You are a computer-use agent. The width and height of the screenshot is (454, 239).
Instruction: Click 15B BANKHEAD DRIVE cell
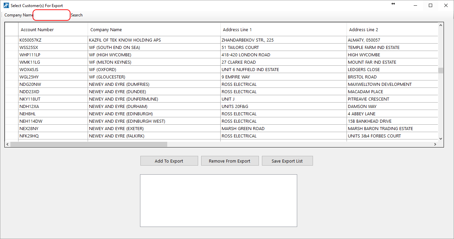(392, 121)
